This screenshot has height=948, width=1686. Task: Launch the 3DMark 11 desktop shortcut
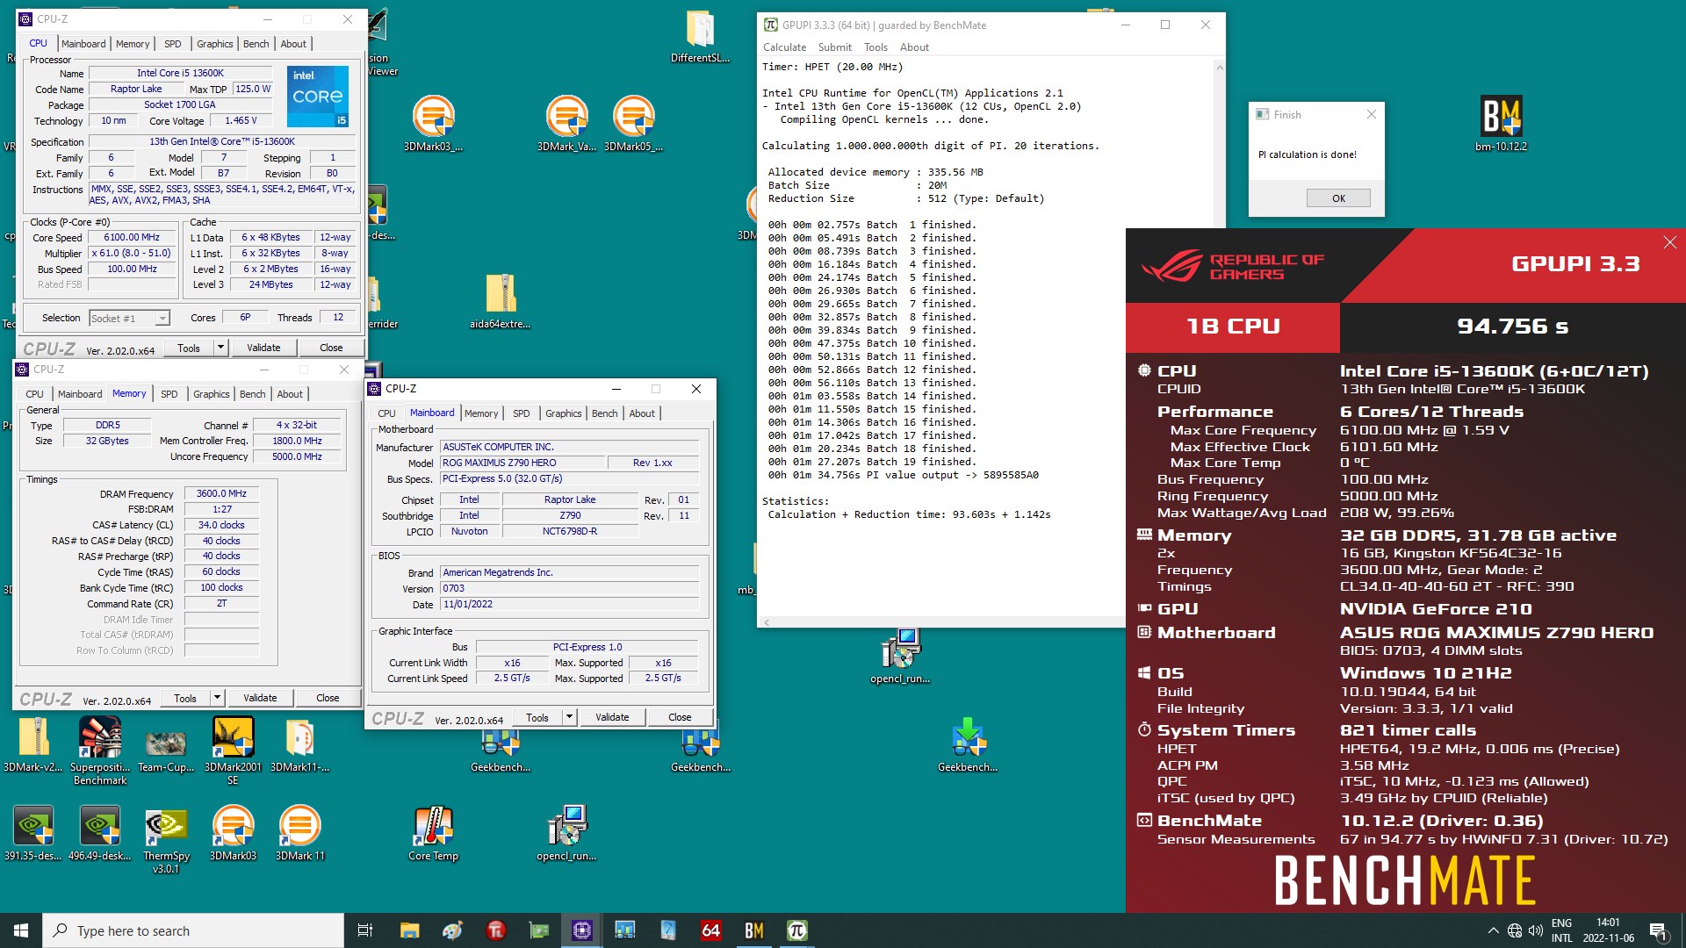(299, 833)
